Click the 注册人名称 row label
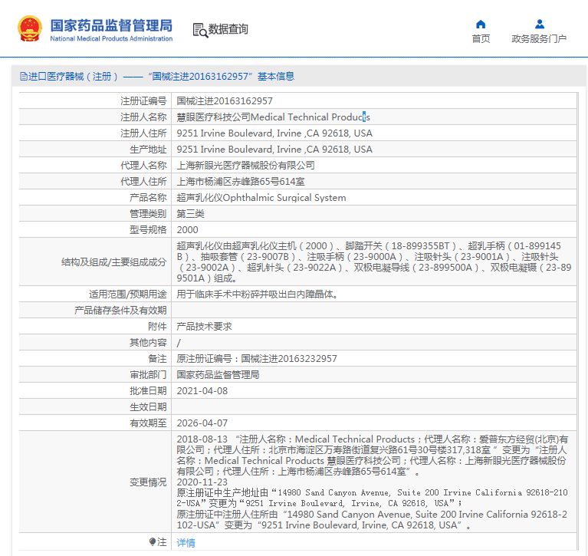This screenshot has width=588, height=556. 143,117
